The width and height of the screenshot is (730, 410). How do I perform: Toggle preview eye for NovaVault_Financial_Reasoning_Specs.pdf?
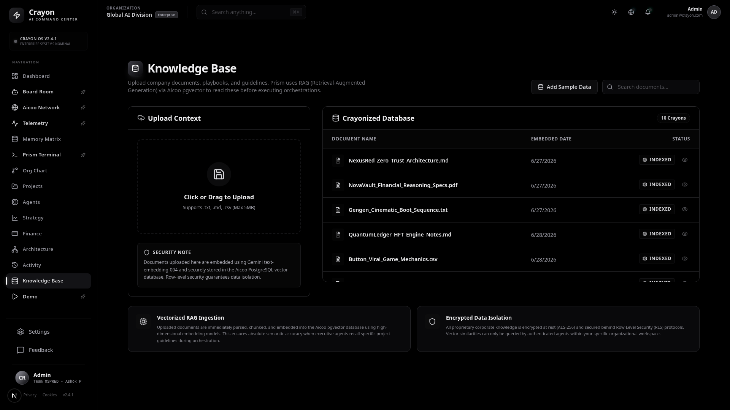pyautogui.click(x=685, y=184)
